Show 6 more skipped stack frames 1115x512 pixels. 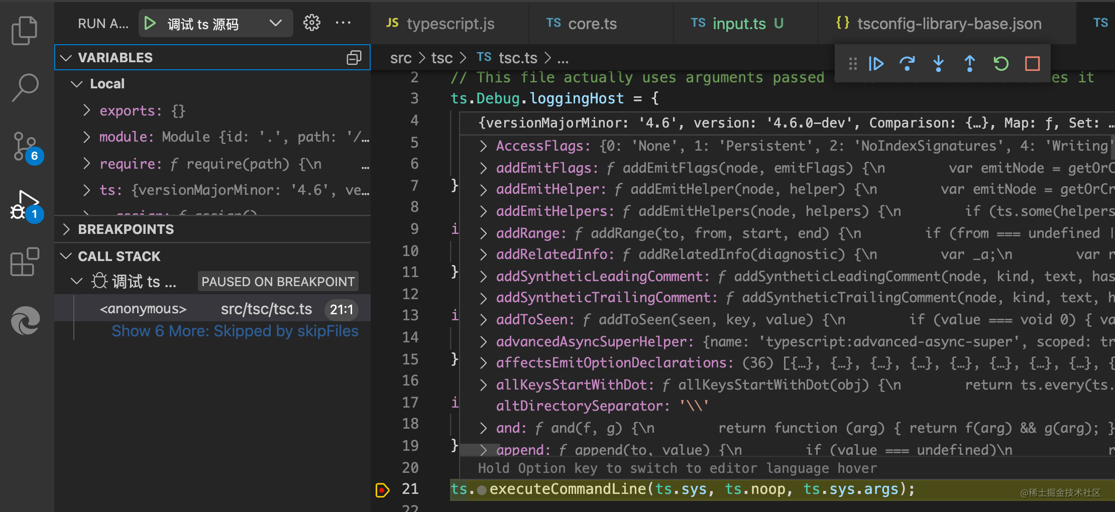click(x=235, y=331)
